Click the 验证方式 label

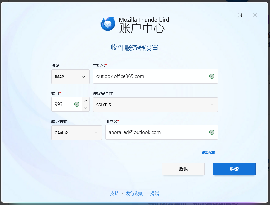point(59,122)
